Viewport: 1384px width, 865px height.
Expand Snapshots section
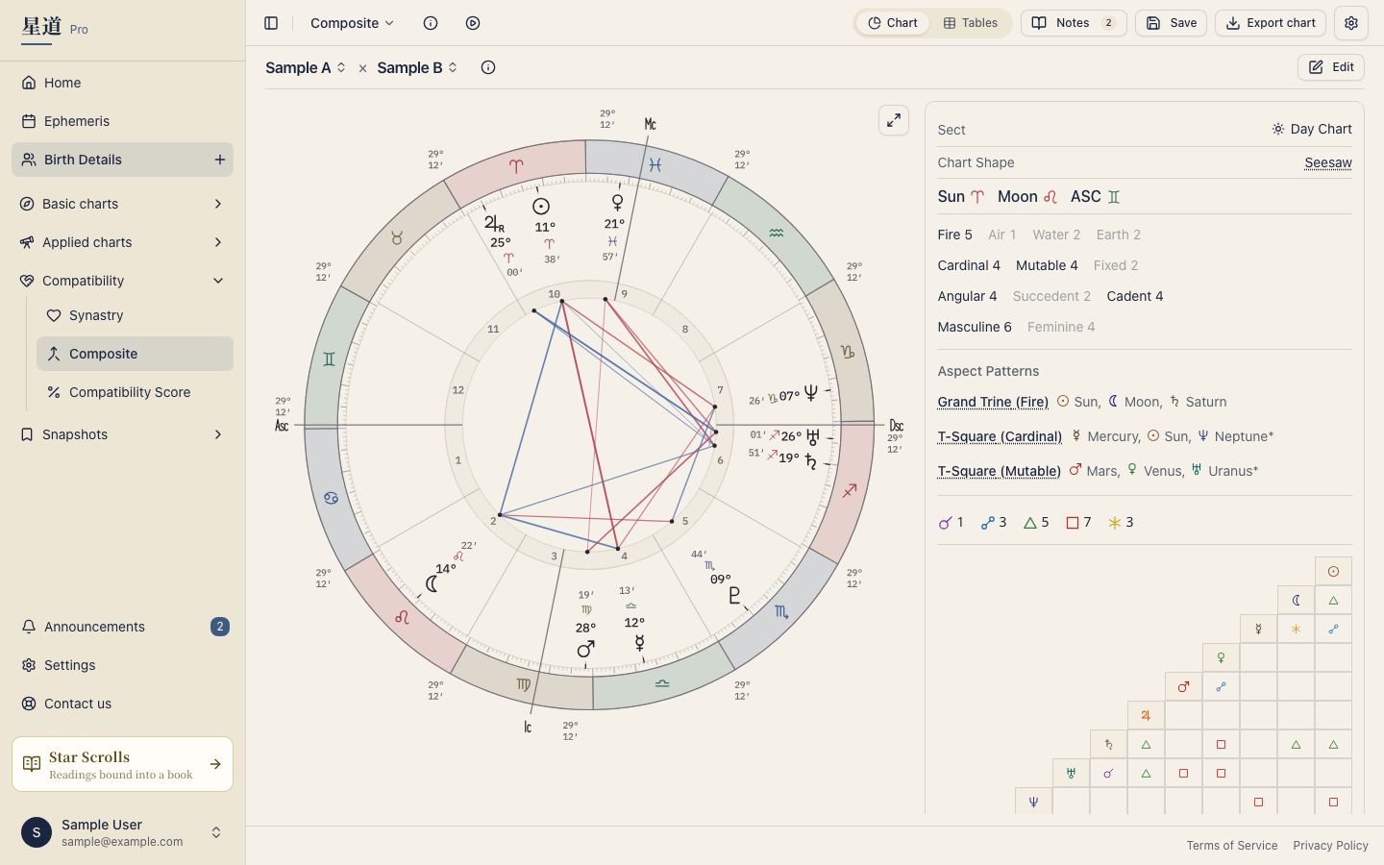click(x=122, y=434)
